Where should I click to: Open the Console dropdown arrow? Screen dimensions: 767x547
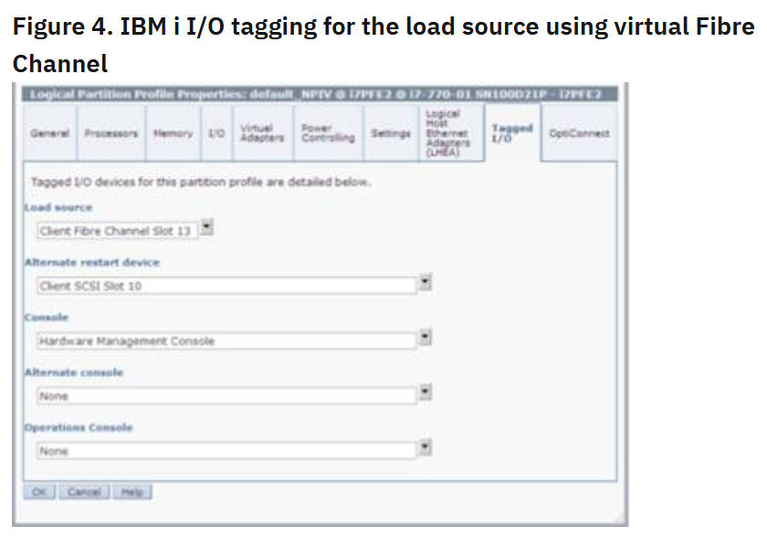pyautogui.click(x=426, y=337)
